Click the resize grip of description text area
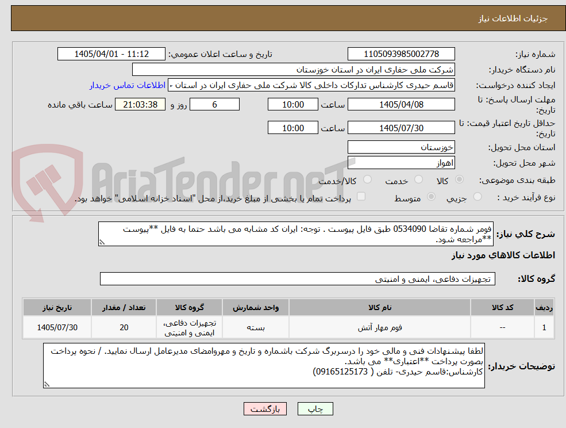Screen dimensions: 566x428 (102, 243)
